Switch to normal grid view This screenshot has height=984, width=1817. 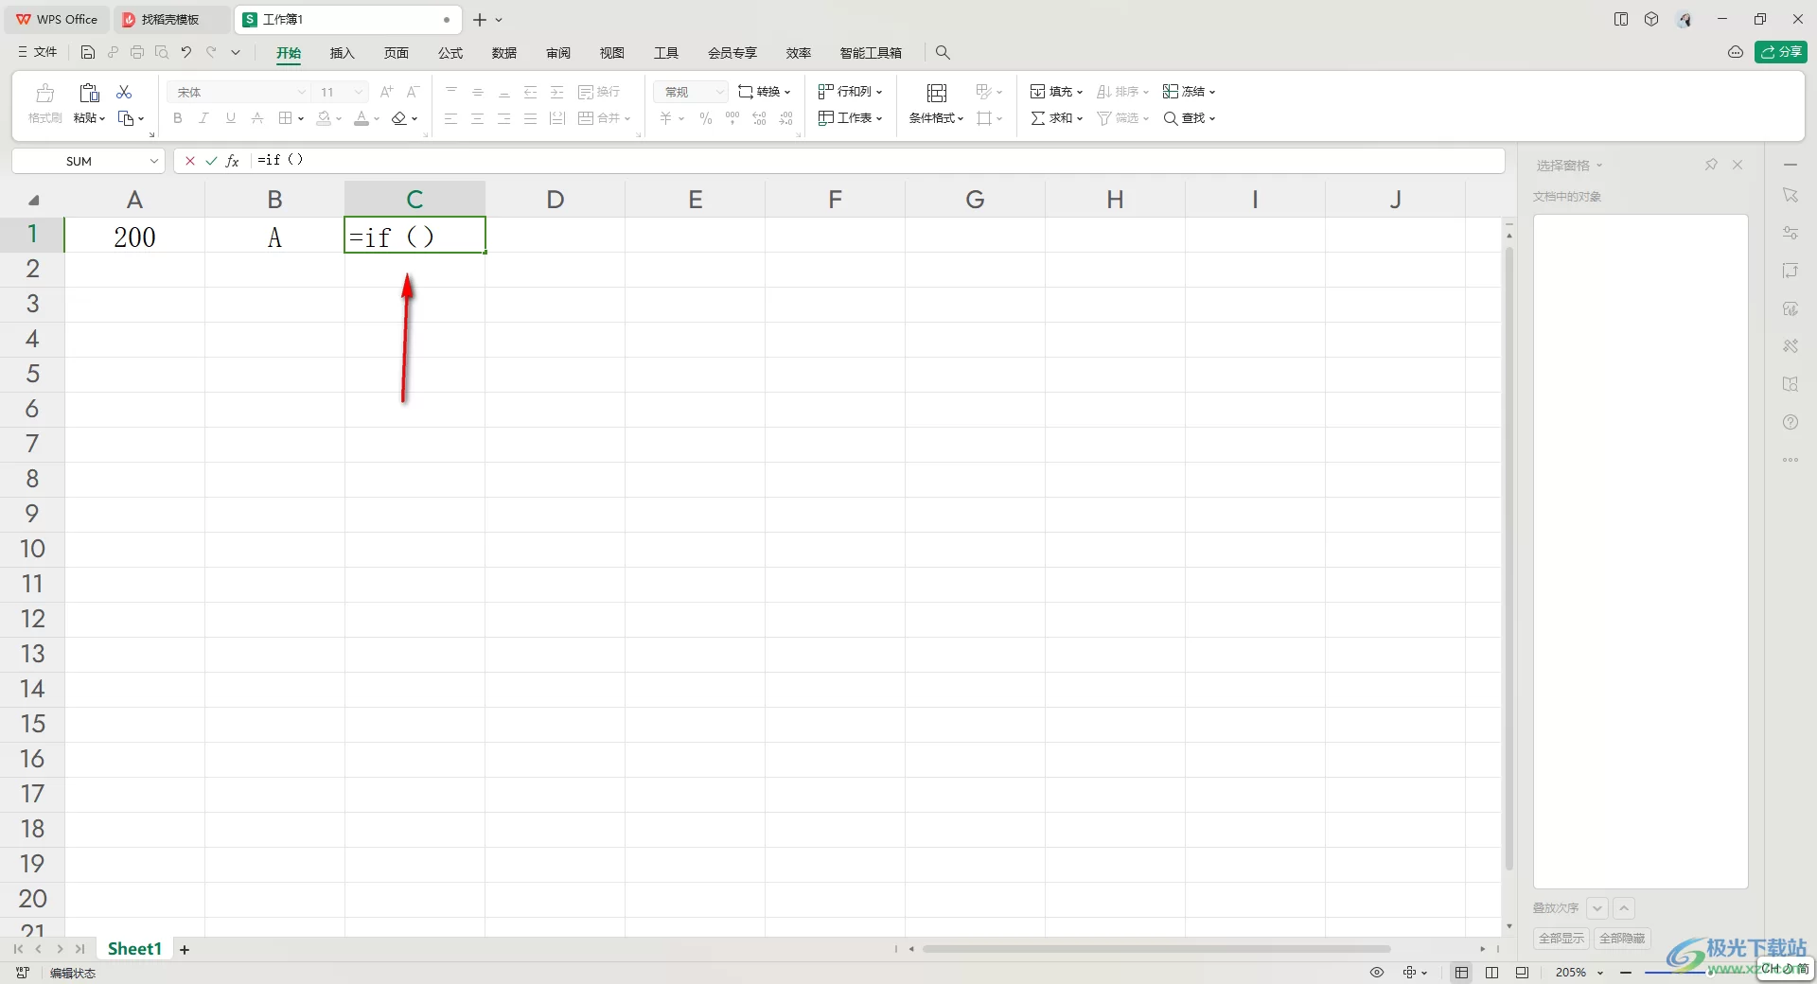pos(1462,973)
